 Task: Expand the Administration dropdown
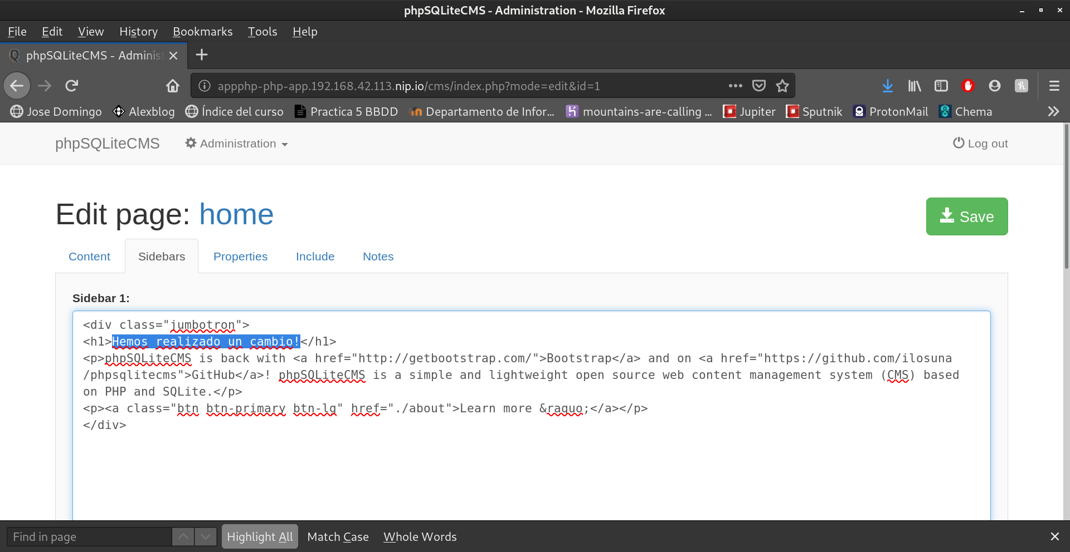237,144
